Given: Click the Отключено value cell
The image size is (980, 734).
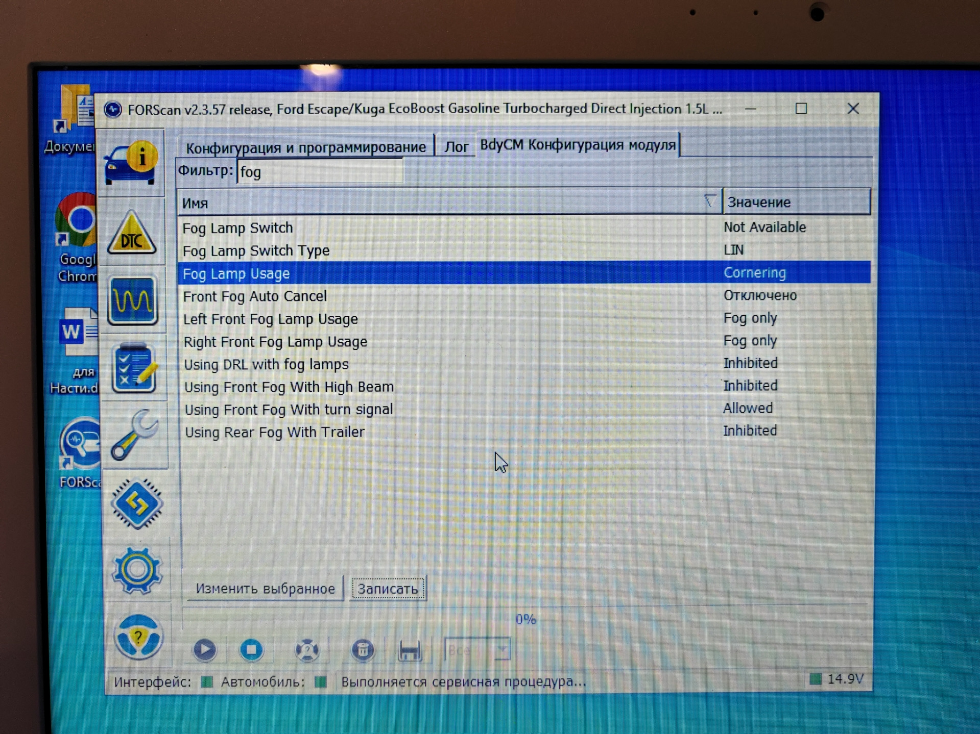Looking at the screenshot, I should click(x=760, y=295).
